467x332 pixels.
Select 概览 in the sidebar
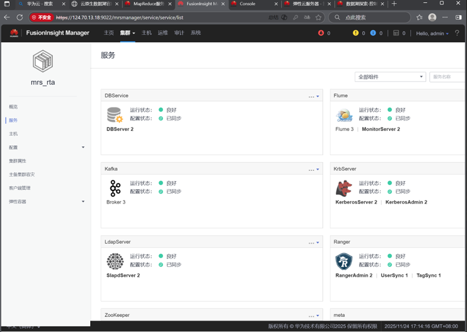pyautogui.click(x=13, y=106)
